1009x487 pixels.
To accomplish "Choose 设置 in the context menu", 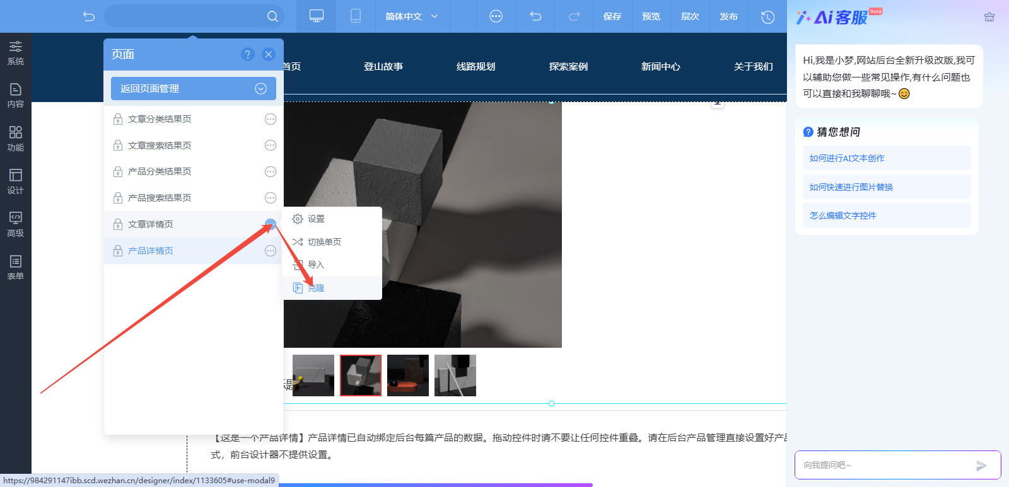I will 332,219.
